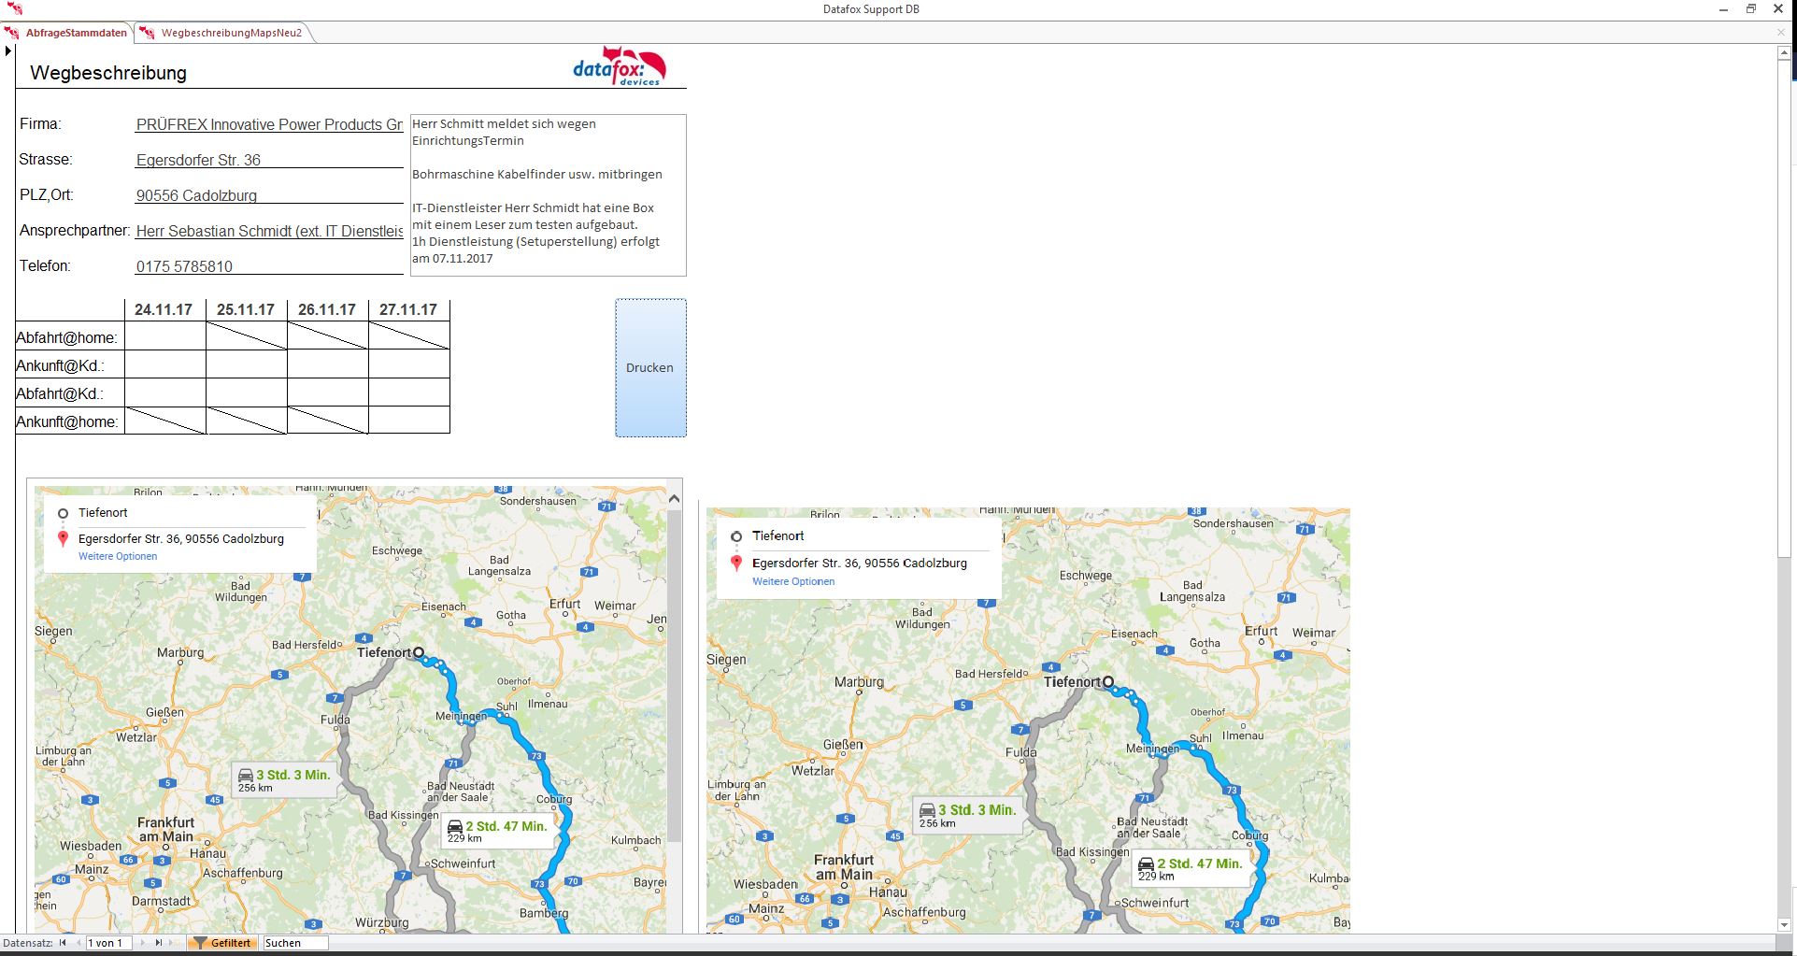This screenshot has height=956, width=1797.
Task: Click the Suchen search box
Action: (x=295, y=943)
